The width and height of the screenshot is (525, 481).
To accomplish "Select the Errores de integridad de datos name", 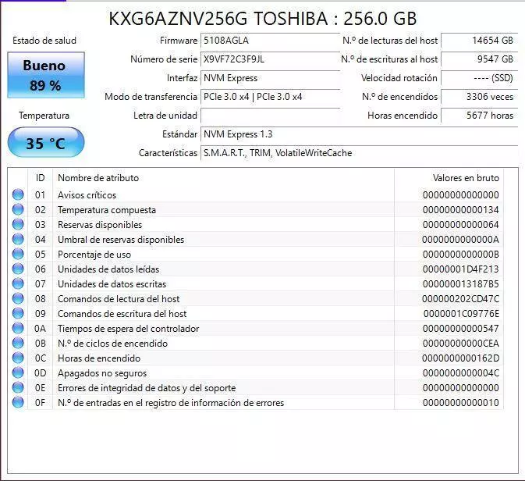I will point(147,388).
